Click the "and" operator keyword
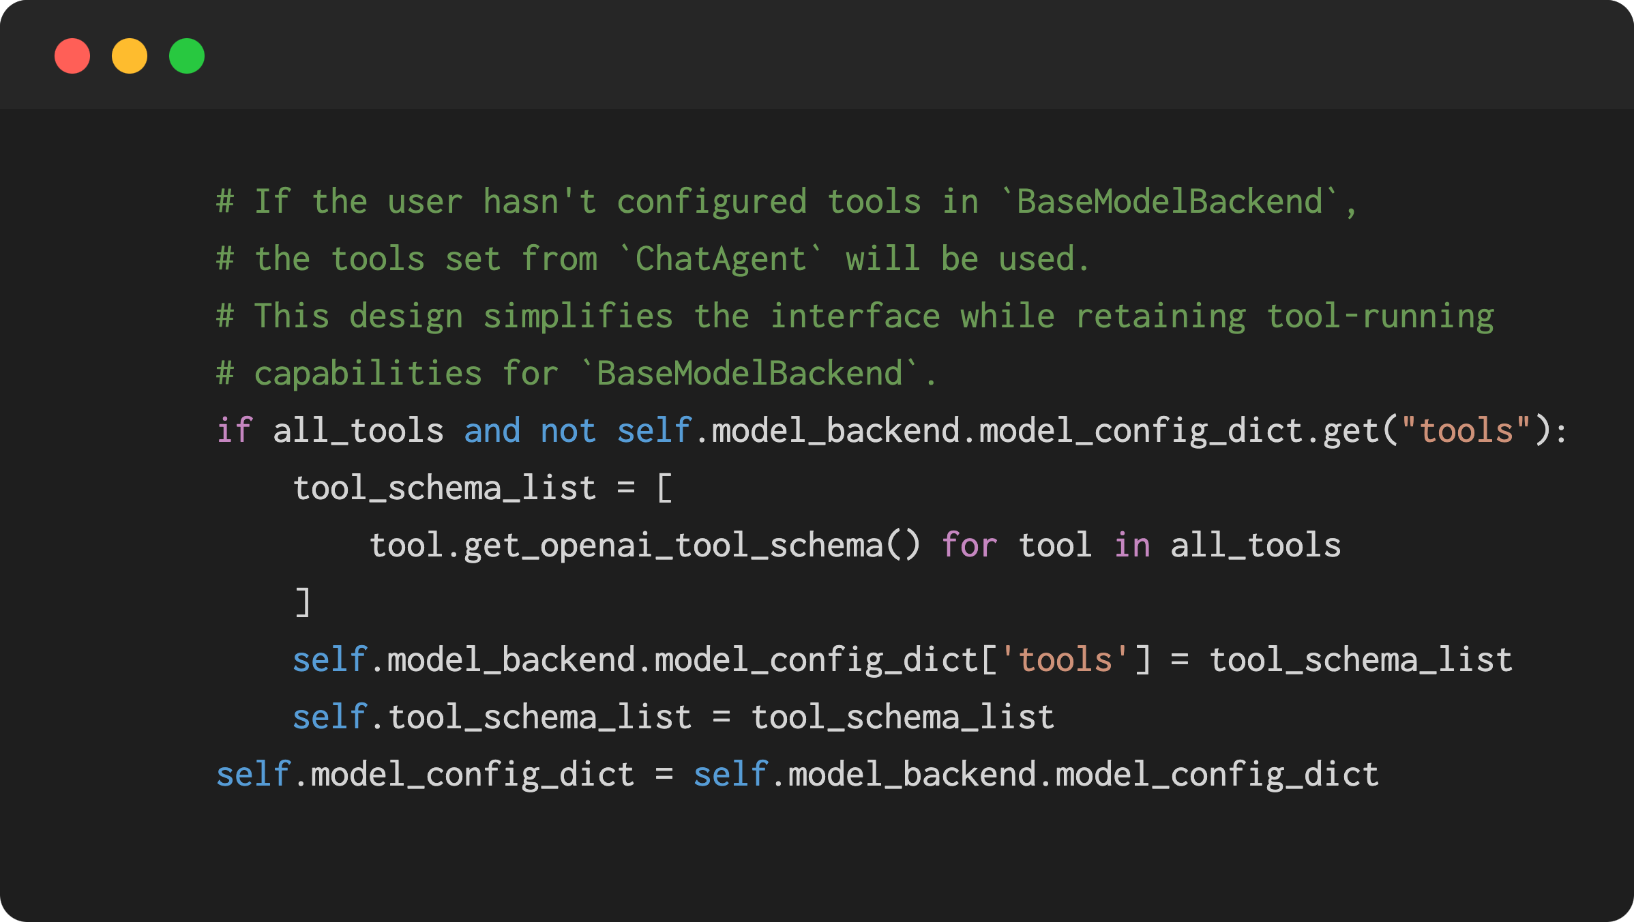This screenshot has height=922, width=1634. point(492,431)
